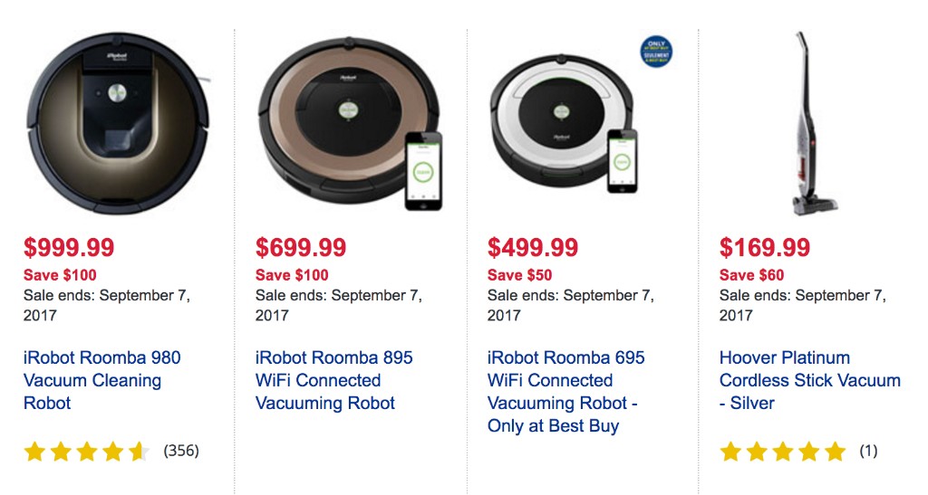Click the $999.99 price
This screenshot has width=928, height=495.
[69, 247]
